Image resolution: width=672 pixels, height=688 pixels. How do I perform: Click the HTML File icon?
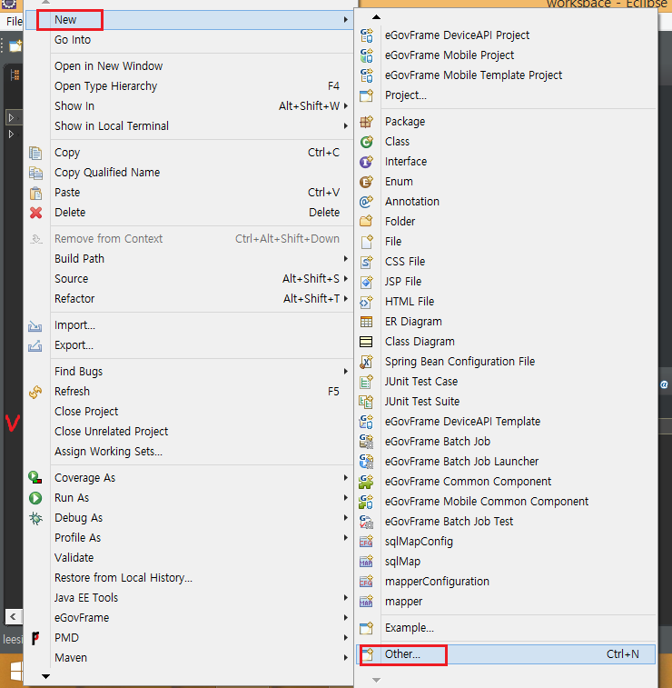[367, 302]
